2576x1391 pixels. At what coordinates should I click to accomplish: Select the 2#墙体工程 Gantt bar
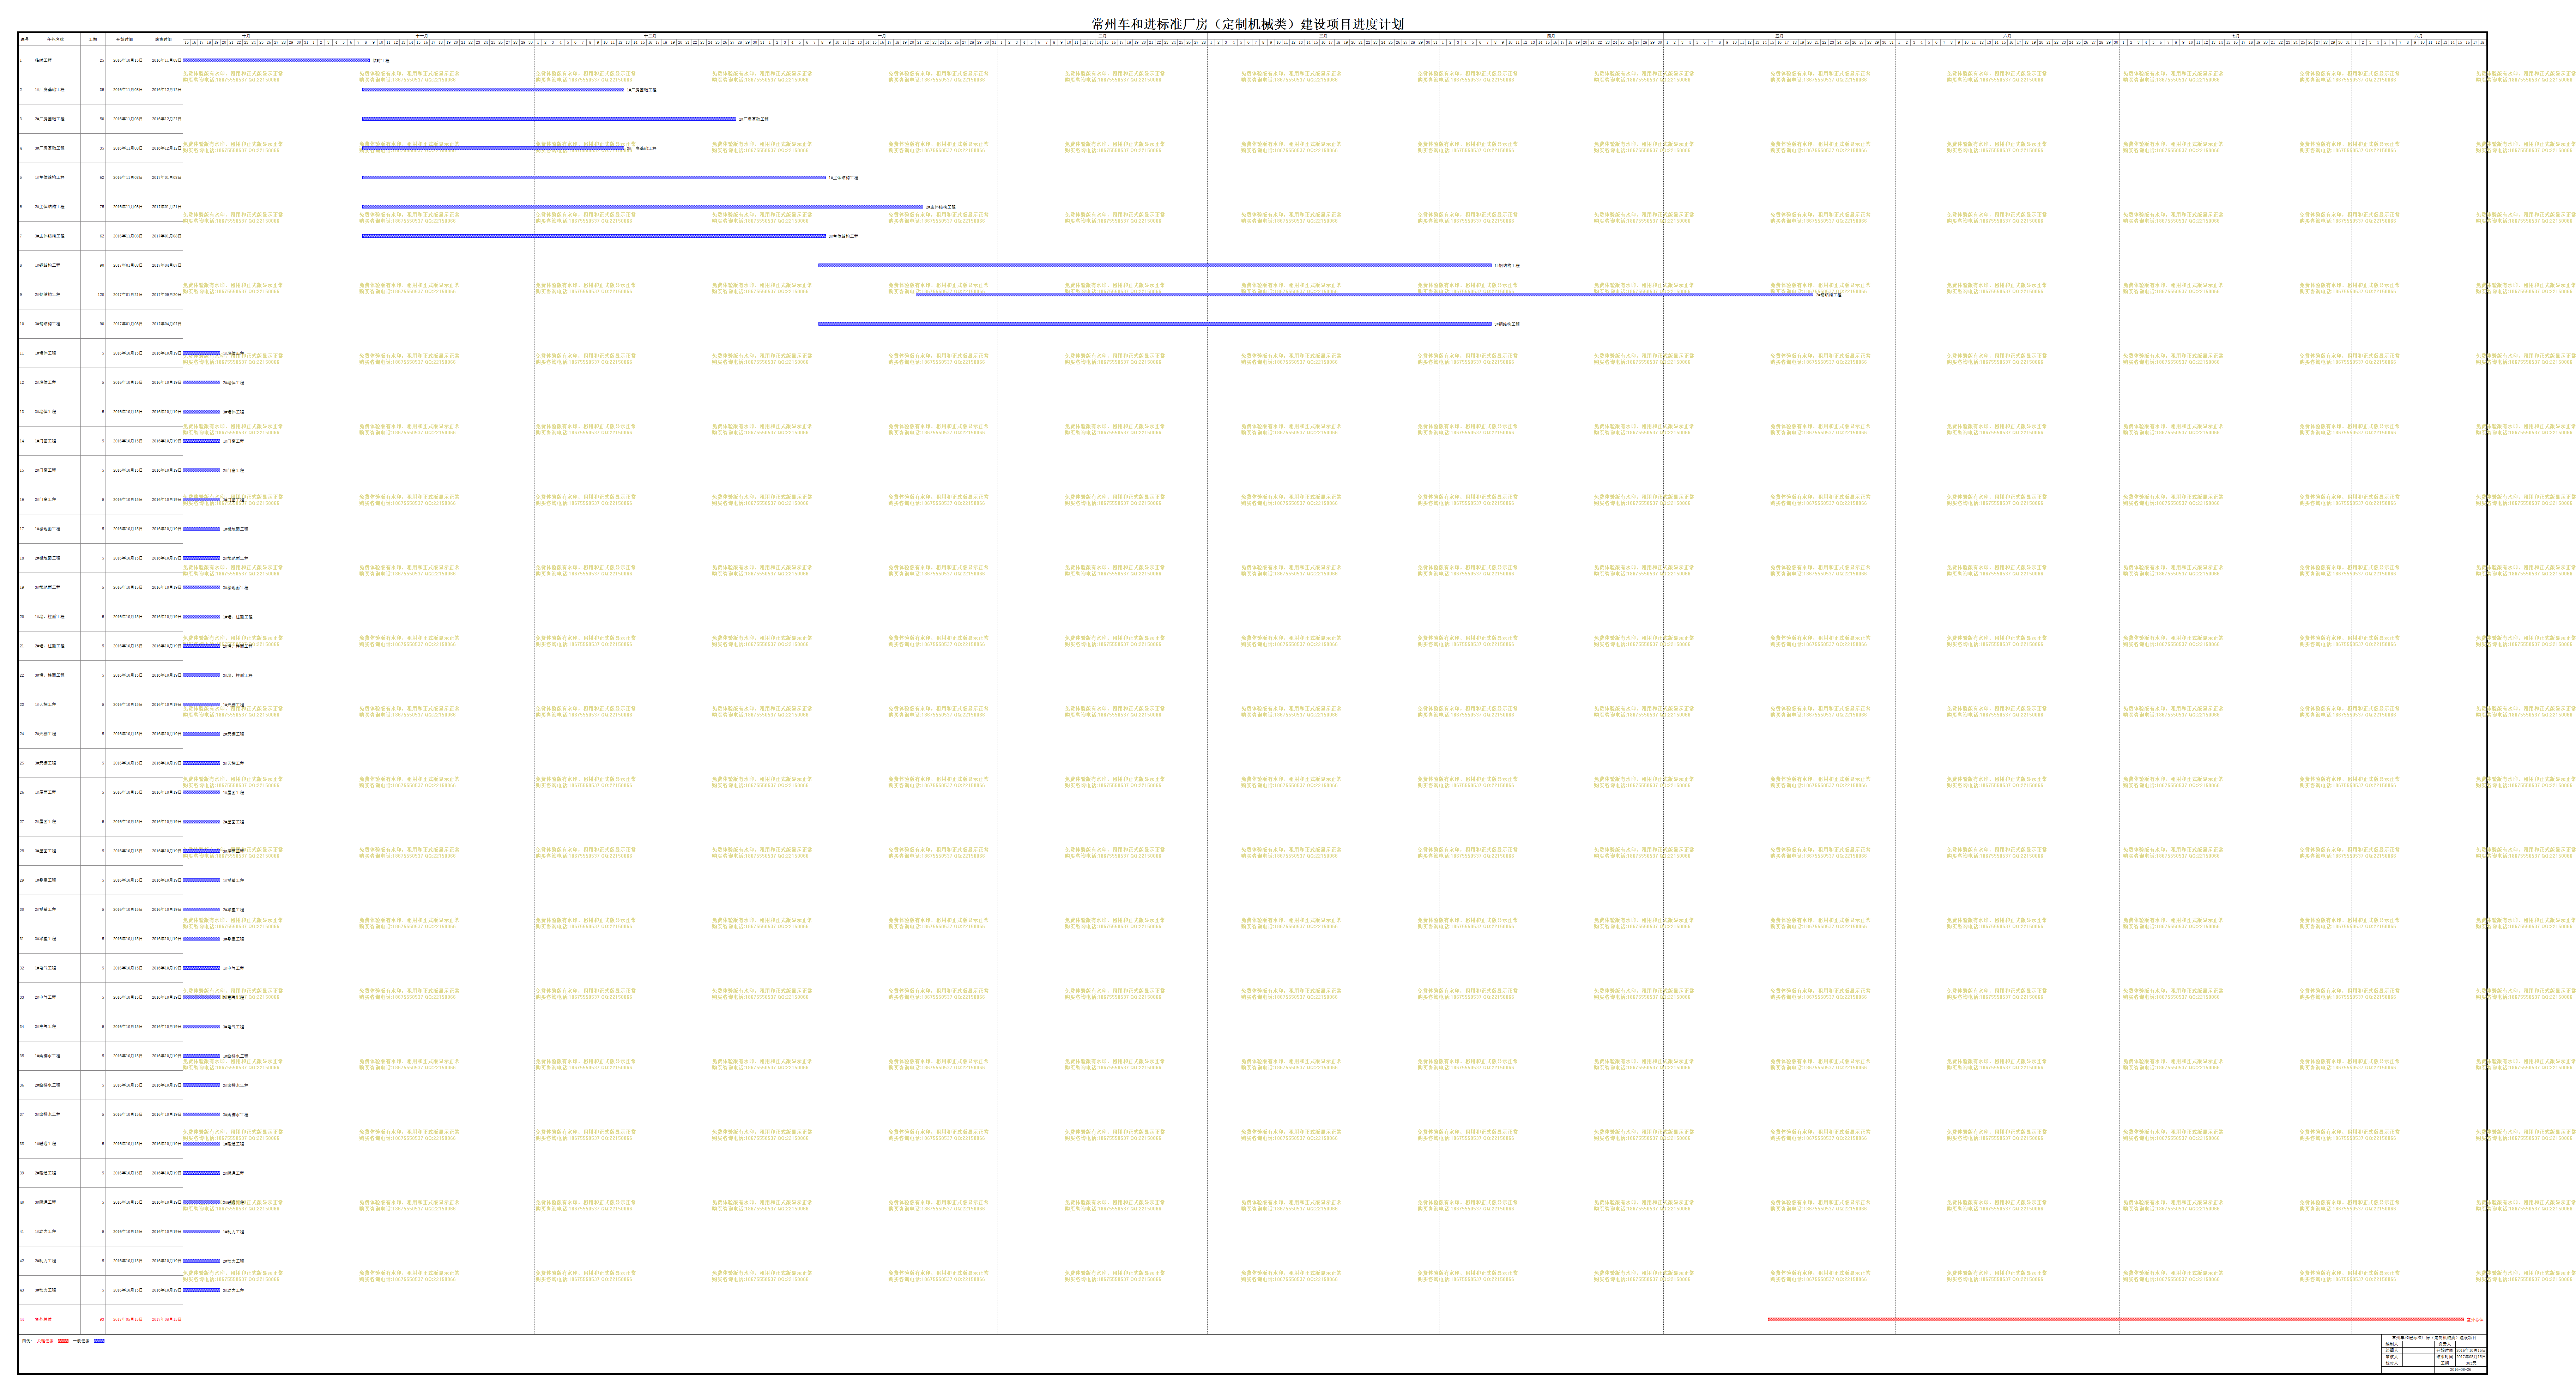point(201,382)
